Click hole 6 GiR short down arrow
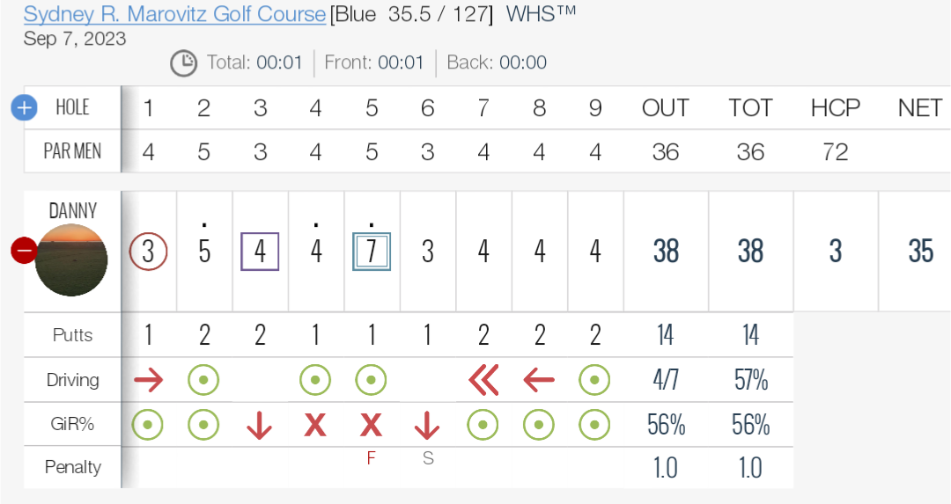This screenshot has width=951, height=504. (x=427, y=425)
